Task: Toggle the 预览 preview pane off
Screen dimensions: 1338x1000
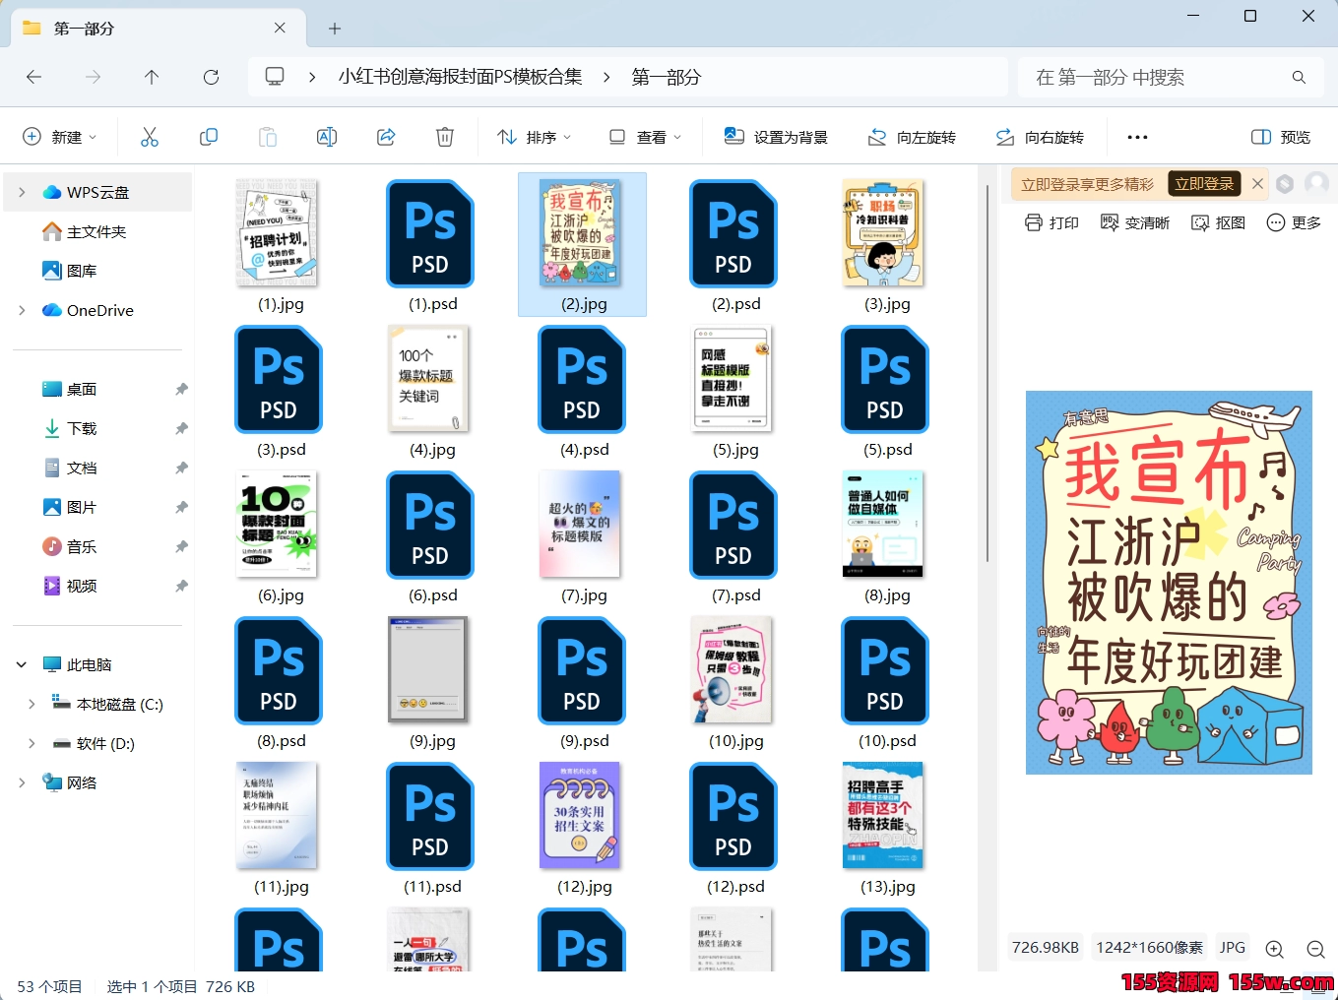Action: [1279, 137]
